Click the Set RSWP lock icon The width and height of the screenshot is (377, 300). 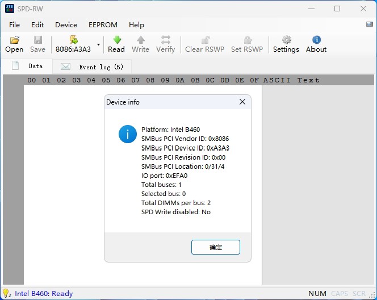pos(247,40)
